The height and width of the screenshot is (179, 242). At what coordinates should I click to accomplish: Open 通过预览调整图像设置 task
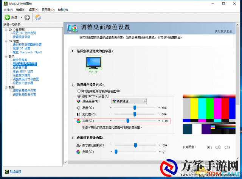[27, 45]
